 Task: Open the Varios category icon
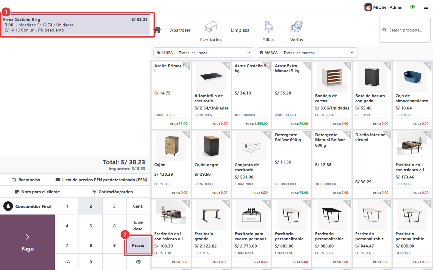tap(296, 27)
